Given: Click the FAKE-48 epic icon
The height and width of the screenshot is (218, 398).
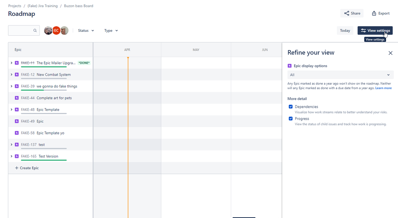Looking at the screenshot, I should click(17, 109).
